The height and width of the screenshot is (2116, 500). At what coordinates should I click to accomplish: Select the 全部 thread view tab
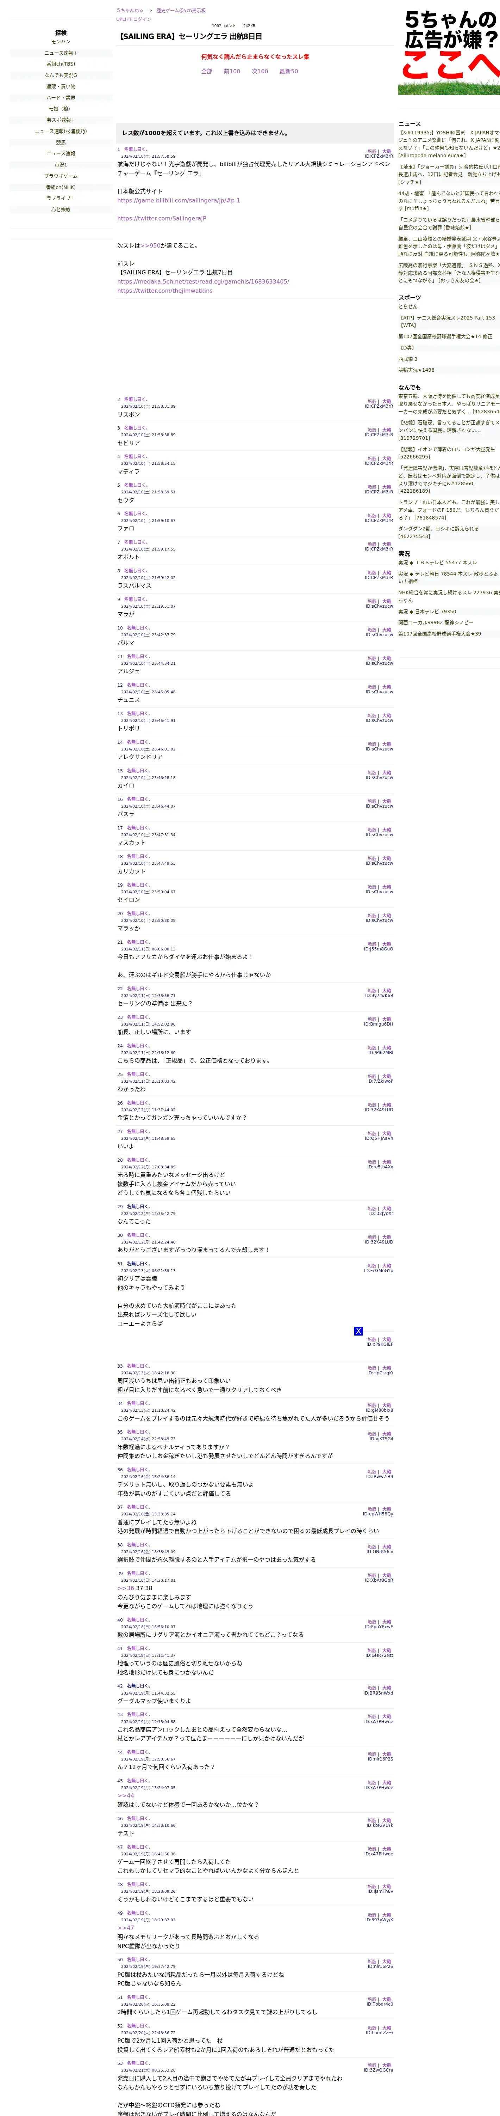pos(207,72)
